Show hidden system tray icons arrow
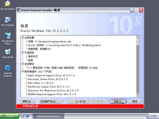This screenshot has height=119, width=159. point(147,116)
